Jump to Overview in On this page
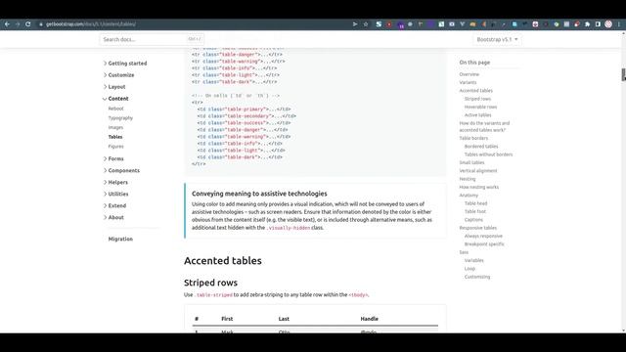Viewport: 626px width, 352px height. pos(469,74)
